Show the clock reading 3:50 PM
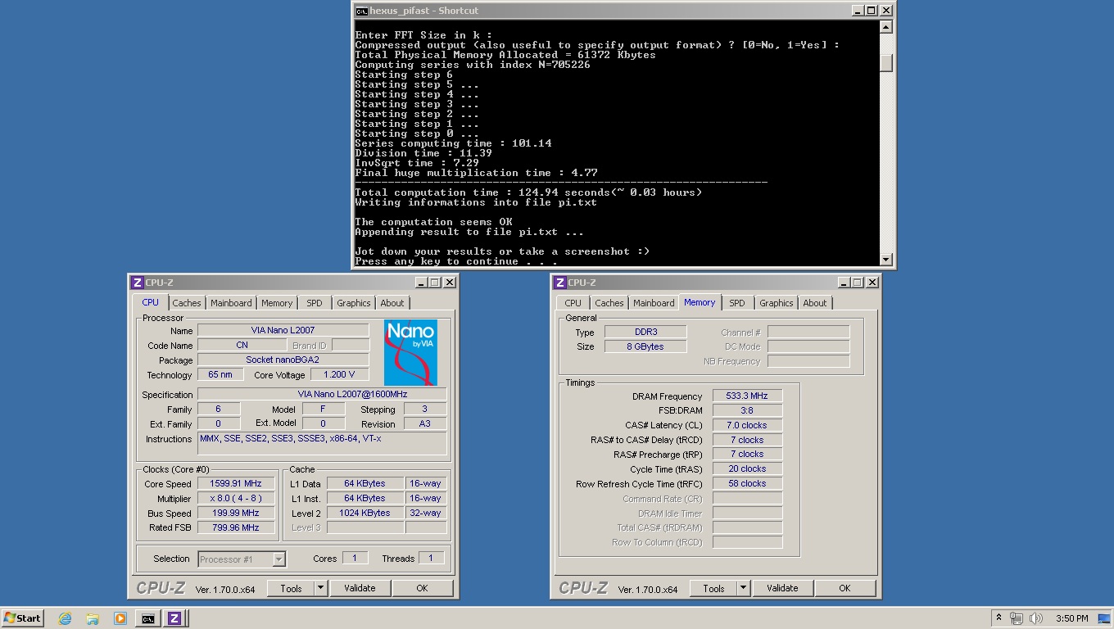This screenshot has height=629, width=1114. click(x=1072, y=618)
